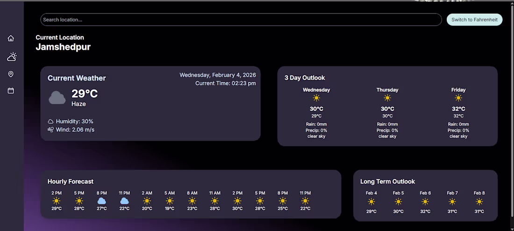Viewport: 514px width, 231px height.
Task: Click the Feb 8 date label
Action: coord(479,193)
